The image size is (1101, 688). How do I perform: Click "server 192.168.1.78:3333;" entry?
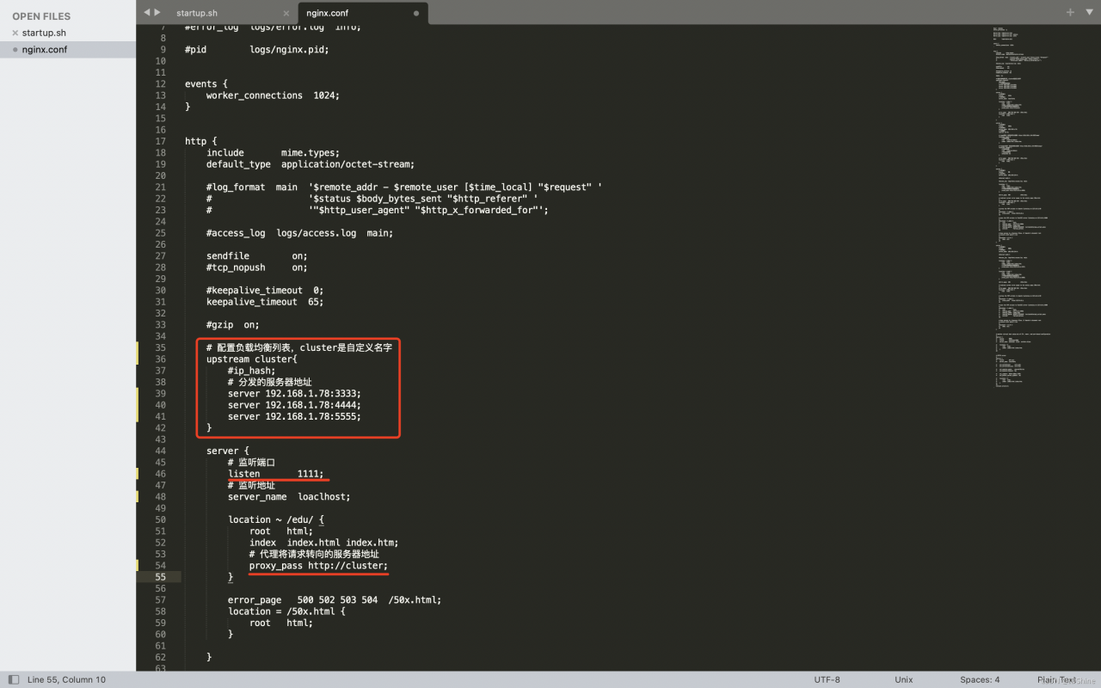click(294, 394)
